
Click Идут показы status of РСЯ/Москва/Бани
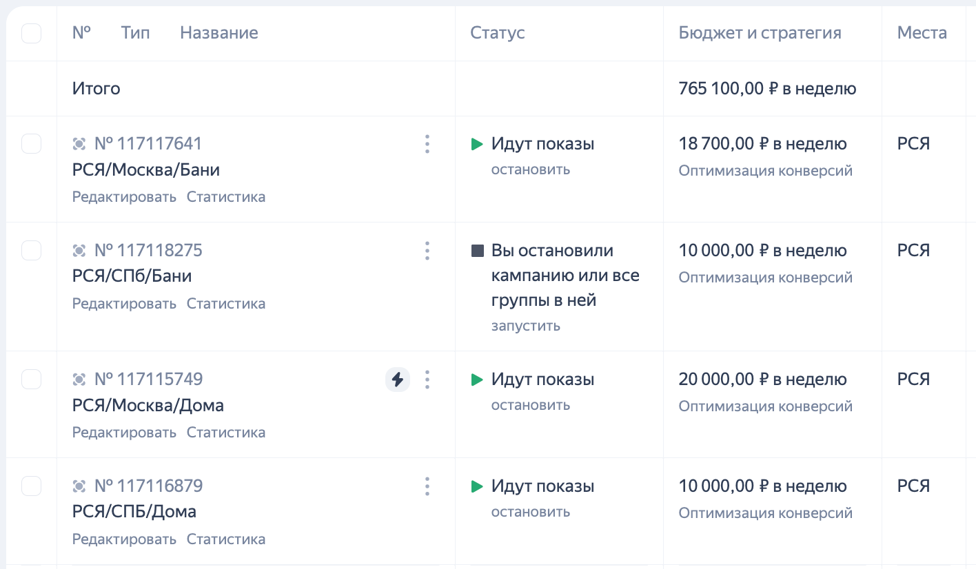(x=543, y=144)
